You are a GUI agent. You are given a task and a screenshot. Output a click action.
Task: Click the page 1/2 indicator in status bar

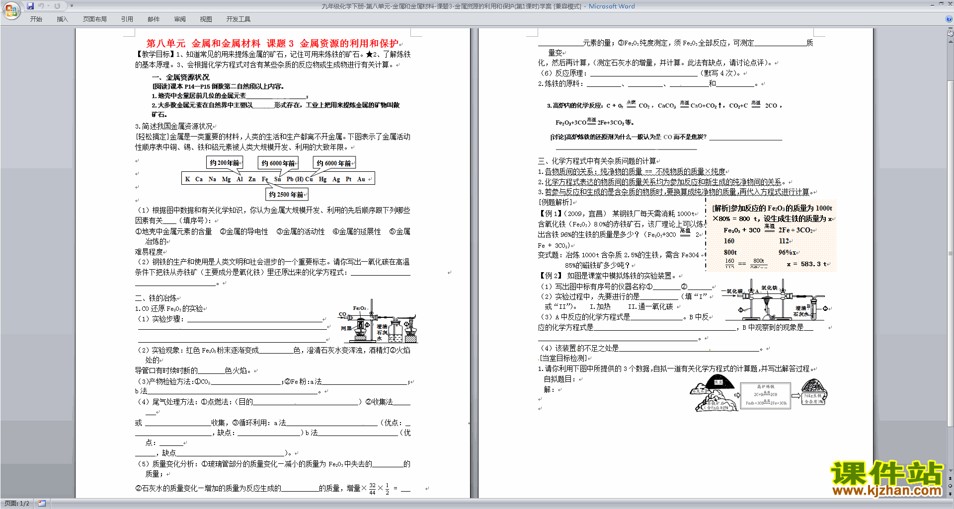point(17,504)
